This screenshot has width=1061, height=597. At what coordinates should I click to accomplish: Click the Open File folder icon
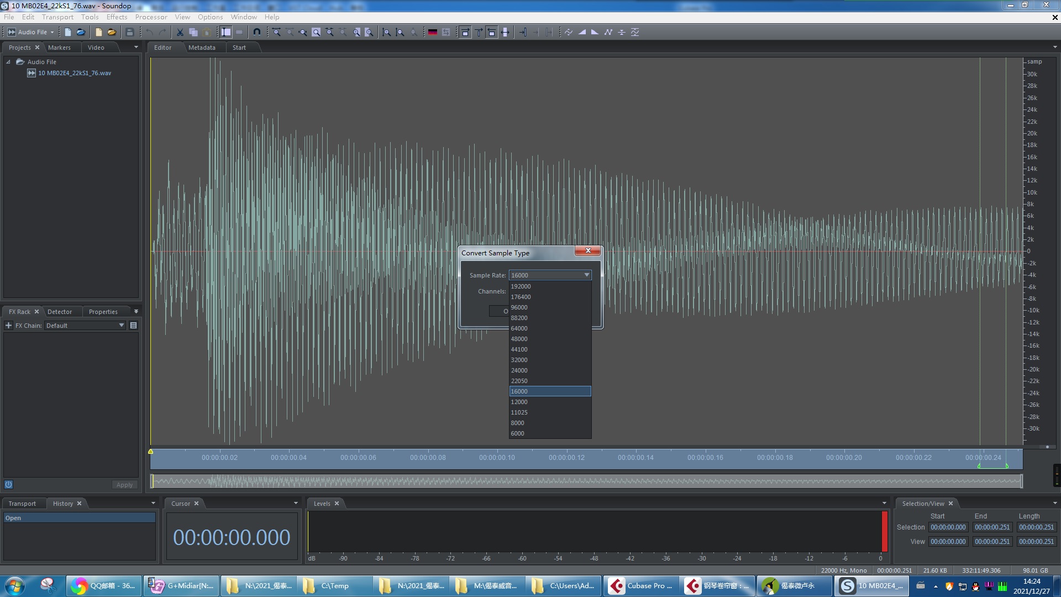pyautogui.click(x=81, y=32)
